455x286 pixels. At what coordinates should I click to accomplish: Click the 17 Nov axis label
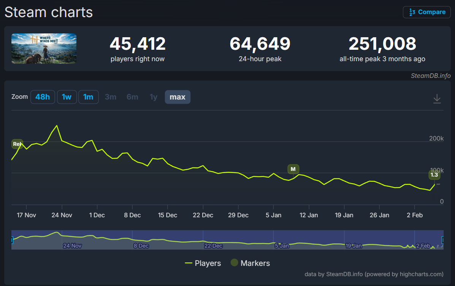[26, 215]
